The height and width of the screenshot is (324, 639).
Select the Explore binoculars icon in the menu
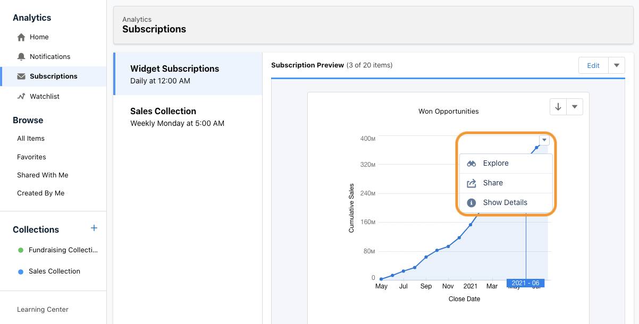point(471,163)
